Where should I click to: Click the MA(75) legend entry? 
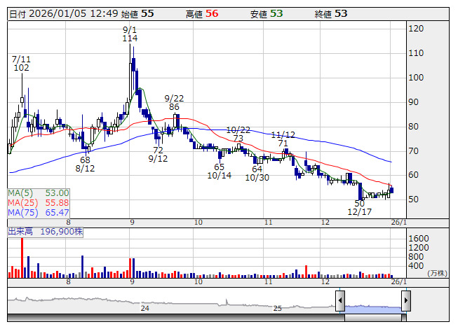(39, 212)
